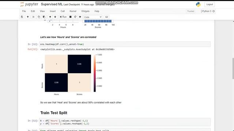Open the Insert menu
The image size is (234, 131).
coord(53,11)
